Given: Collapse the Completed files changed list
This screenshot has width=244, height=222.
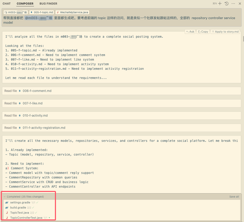Looking at the screenshot, I should pos(5,197).
